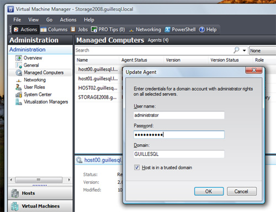
Task: Click the search magnifier icon
Action: pos(236,50)
